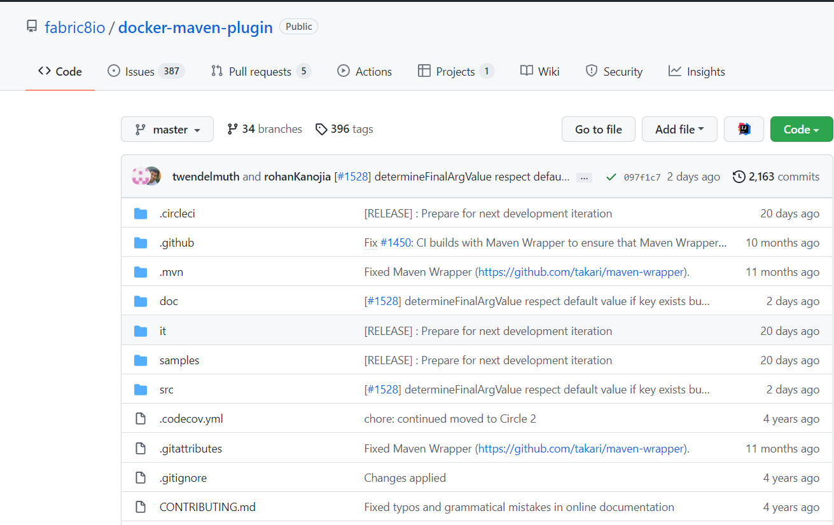
Task: Open the master branch dropdown
Action: (x=167, y=129)
